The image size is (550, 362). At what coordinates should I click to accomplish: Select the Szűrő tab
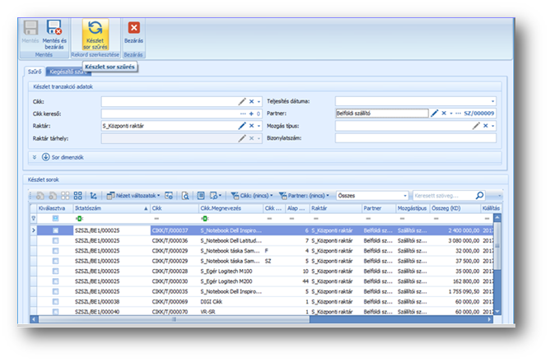34,72
